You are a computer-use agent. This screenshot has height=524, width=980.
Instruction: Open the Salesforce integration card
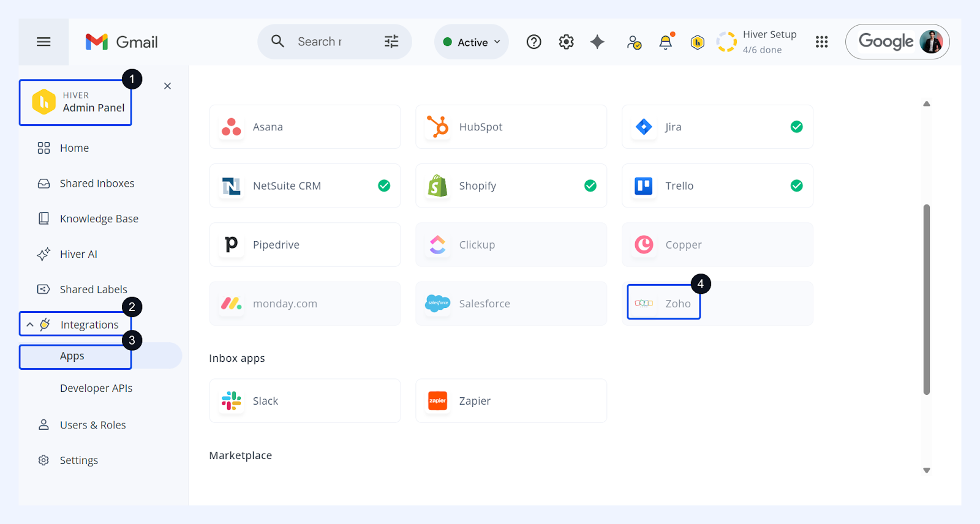tap(511, 304)
